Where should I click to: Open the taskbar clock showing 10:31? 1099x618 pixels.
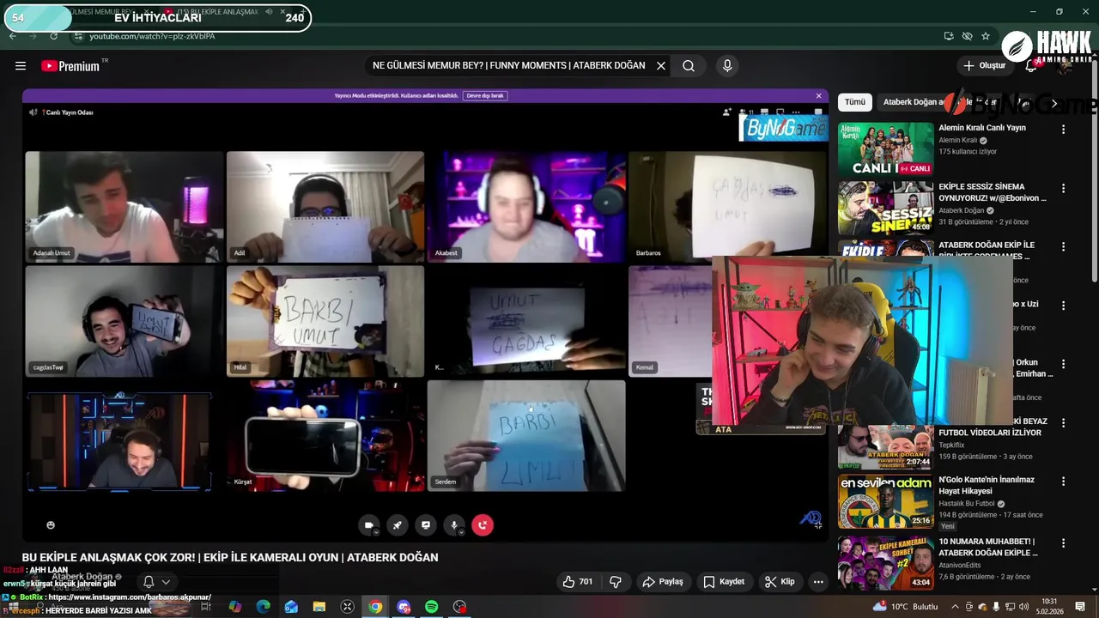1049,607
